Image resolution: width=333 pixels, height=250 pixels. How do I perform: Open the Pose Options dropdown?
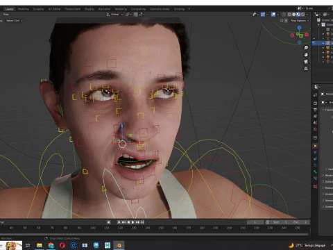300,21
